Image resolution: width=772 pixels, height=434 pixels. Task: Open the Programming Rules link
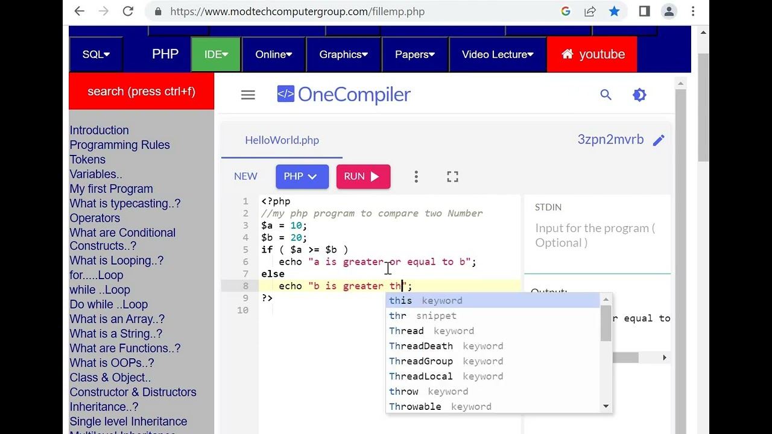[x=119, y=145]
